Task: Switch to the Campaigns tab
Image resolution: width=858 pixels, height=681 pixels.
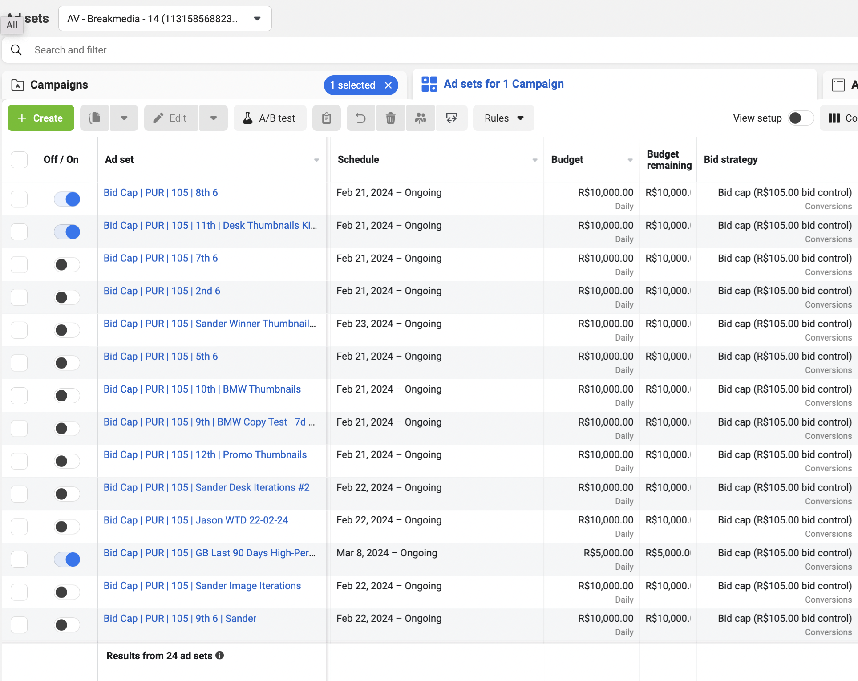Action: tap(59, 85)
